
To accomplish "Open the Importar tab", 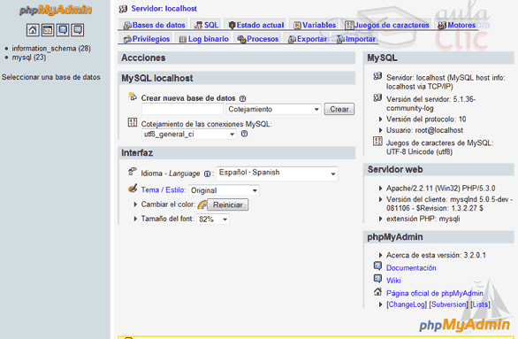I will [x=356, y=39].
